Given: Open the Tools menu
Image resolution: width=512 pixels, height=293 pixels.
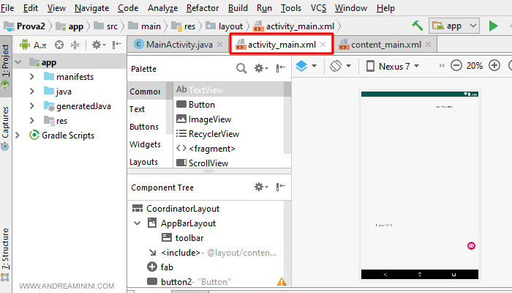Looking at the screenshot, I should pyautogui.click(x=291, y=8).
